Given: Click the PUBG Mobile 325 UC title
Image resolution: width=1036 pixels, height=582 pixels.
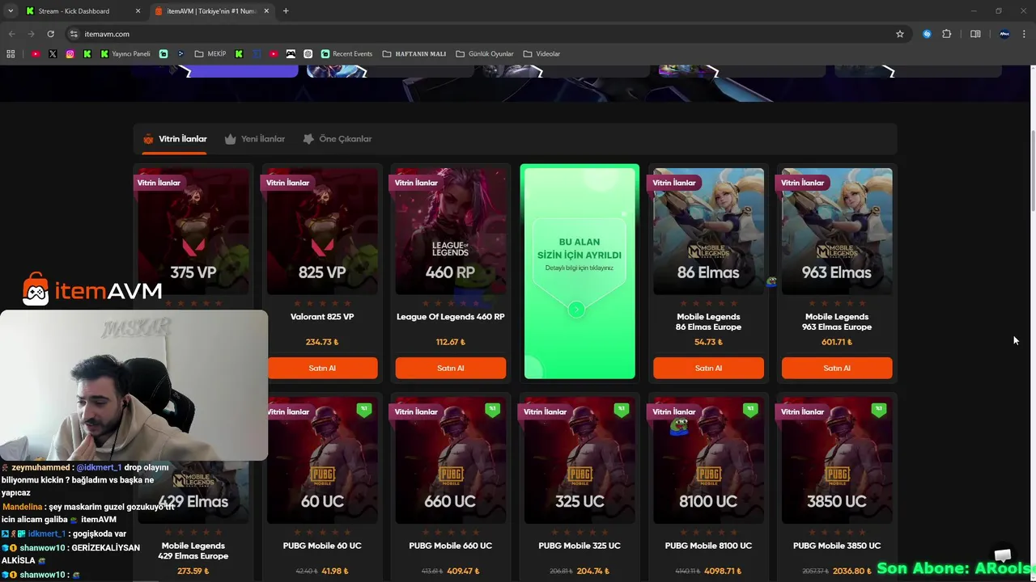Looking at the screenshot, I should pyautogui.click(x=580, y=546).
